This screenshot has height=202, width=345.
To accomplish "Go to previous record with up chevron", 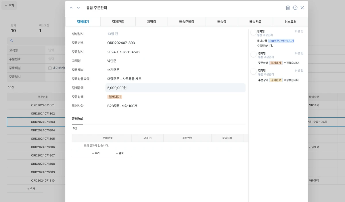I will [x=71, y=8].
